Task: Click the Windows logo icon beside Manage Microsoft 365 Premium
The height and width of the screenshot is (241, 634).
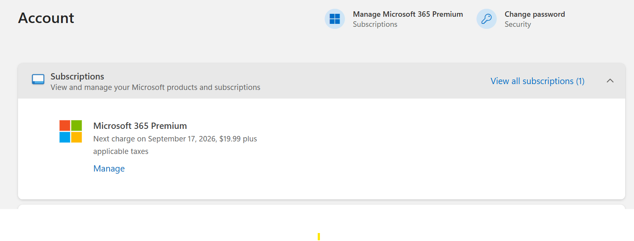Action: [x=335, y=19]
